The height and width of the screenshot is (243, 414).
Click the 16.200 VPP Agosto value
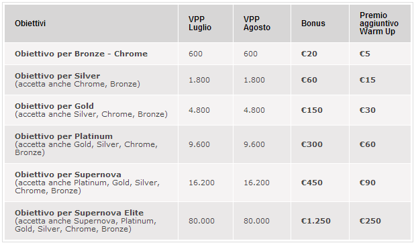pyautogui.click(x=256, y=183)
